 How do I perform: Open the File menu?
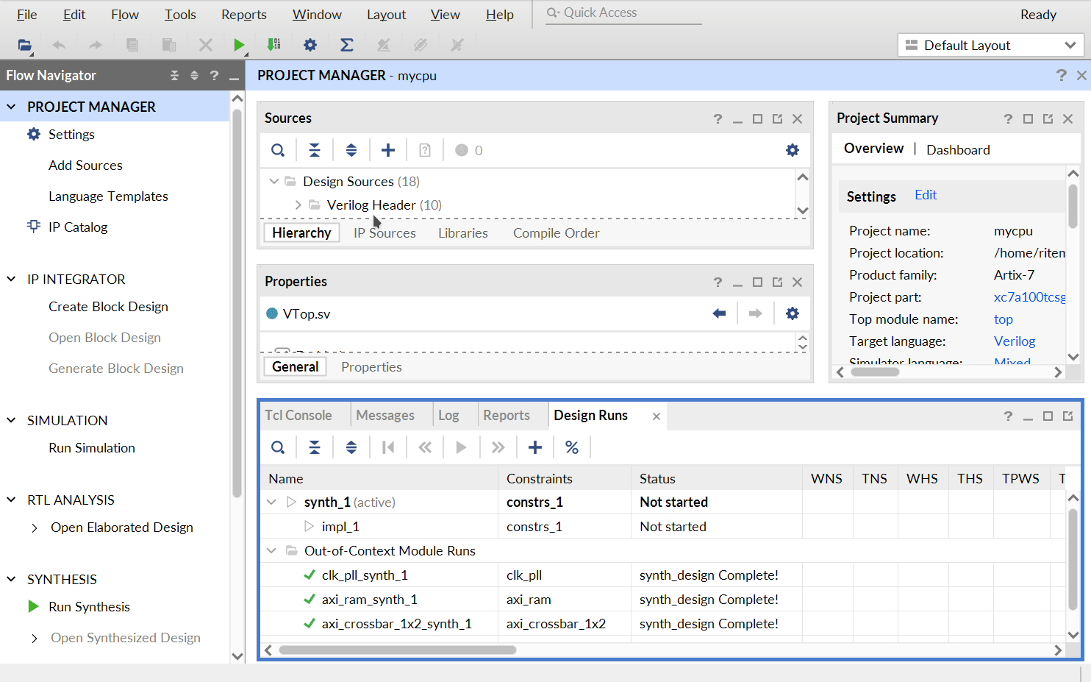coord(26,14)
